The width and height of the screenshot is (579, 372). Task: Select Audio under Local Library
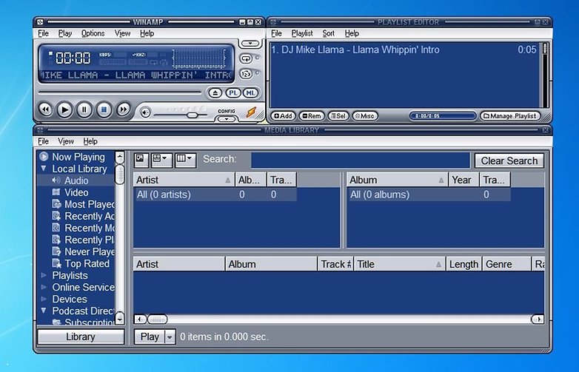click(x=76, y=180)
